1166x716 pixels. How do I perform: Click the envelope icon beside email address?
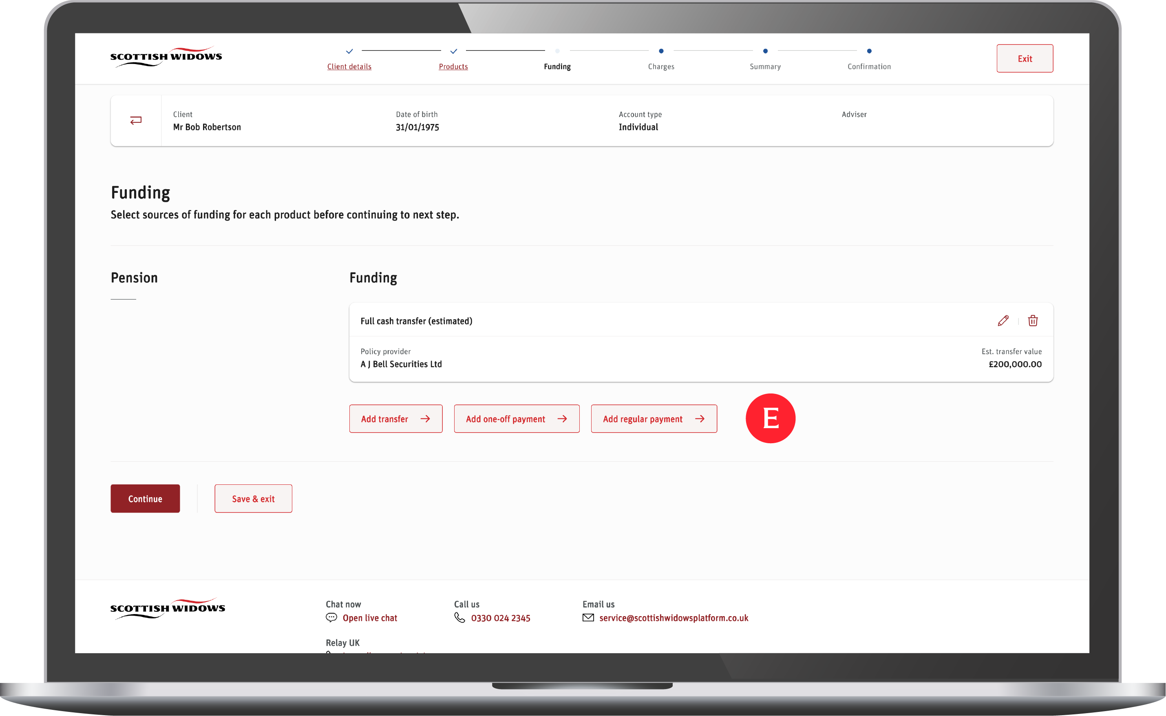coord(588,617)
